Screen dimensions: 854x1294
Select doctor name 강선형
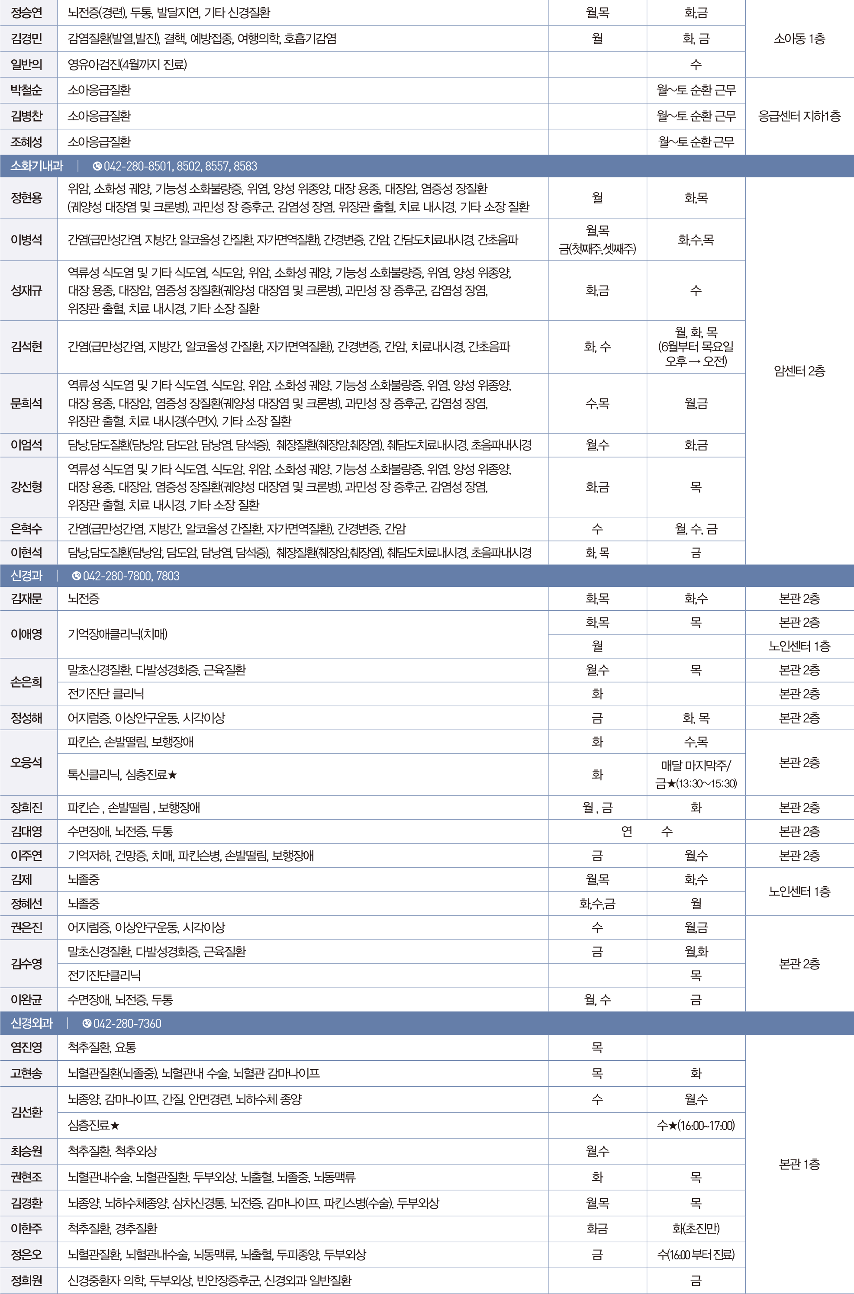[27, 487]
